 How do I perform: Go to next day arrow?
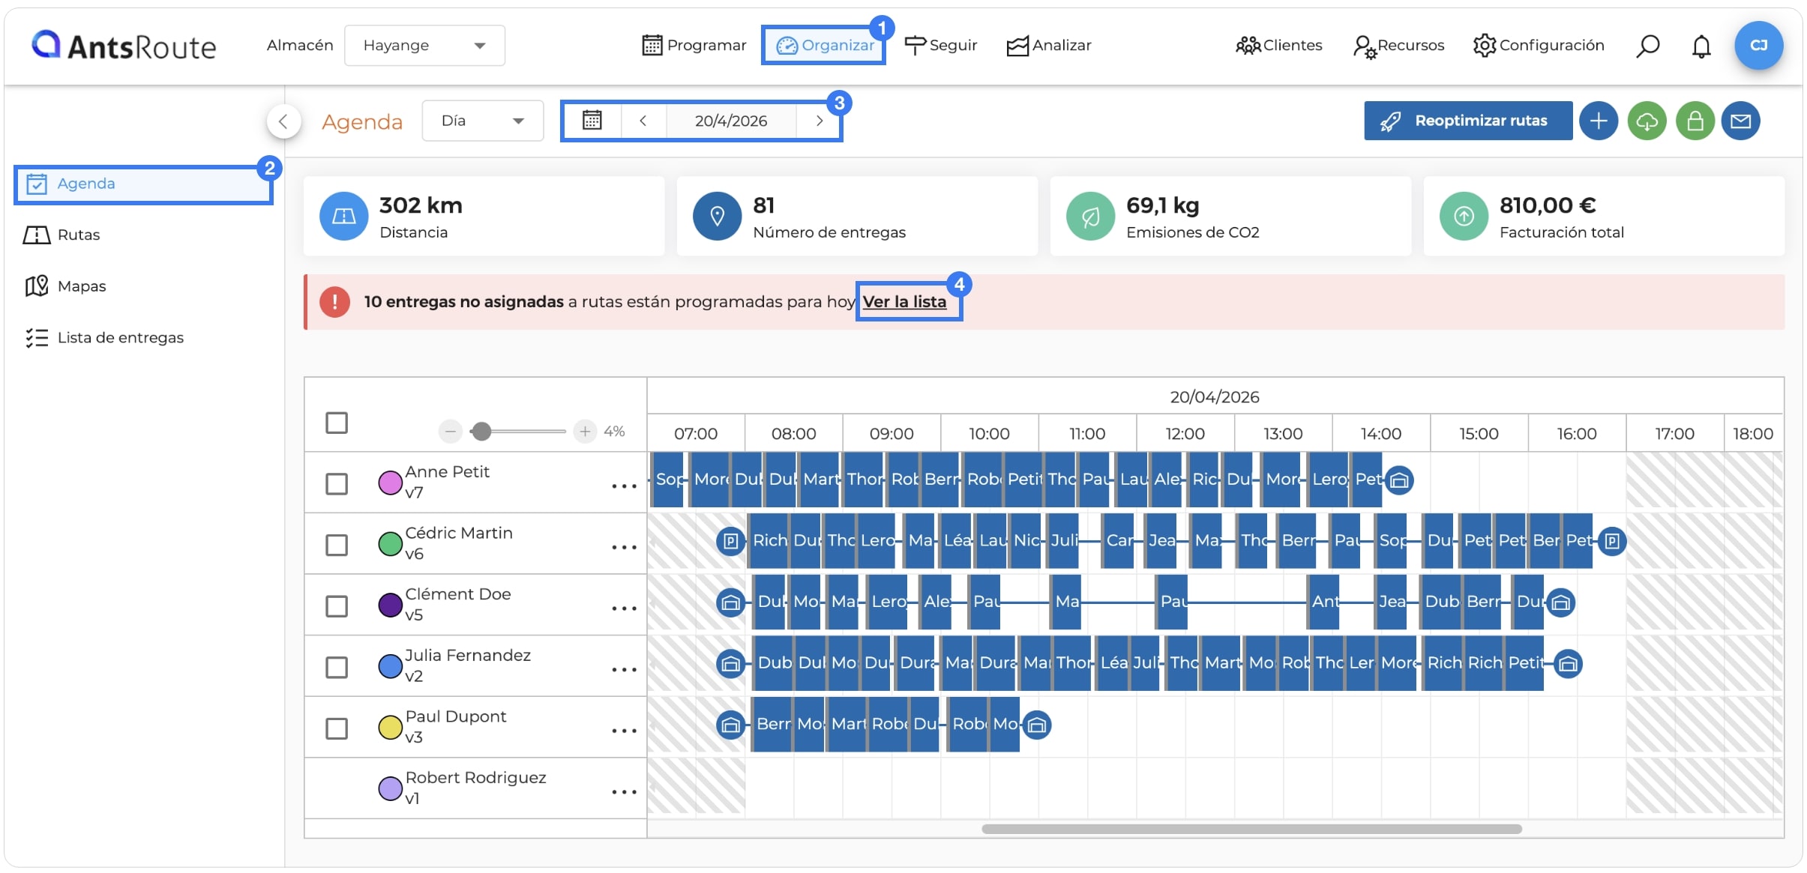[819, 121]
